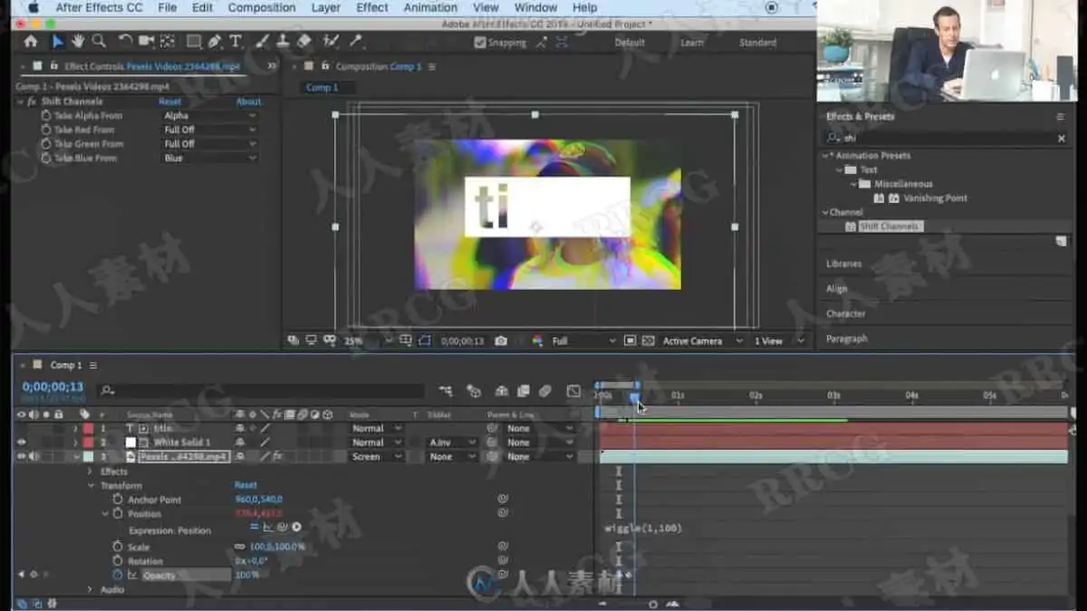Open the Composition menu
This screenshot has height=611, width=1087.
262,7
